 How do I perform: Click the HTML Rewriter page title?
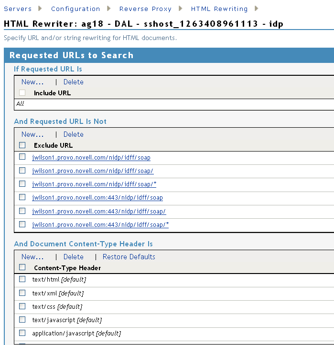[144, 24]
